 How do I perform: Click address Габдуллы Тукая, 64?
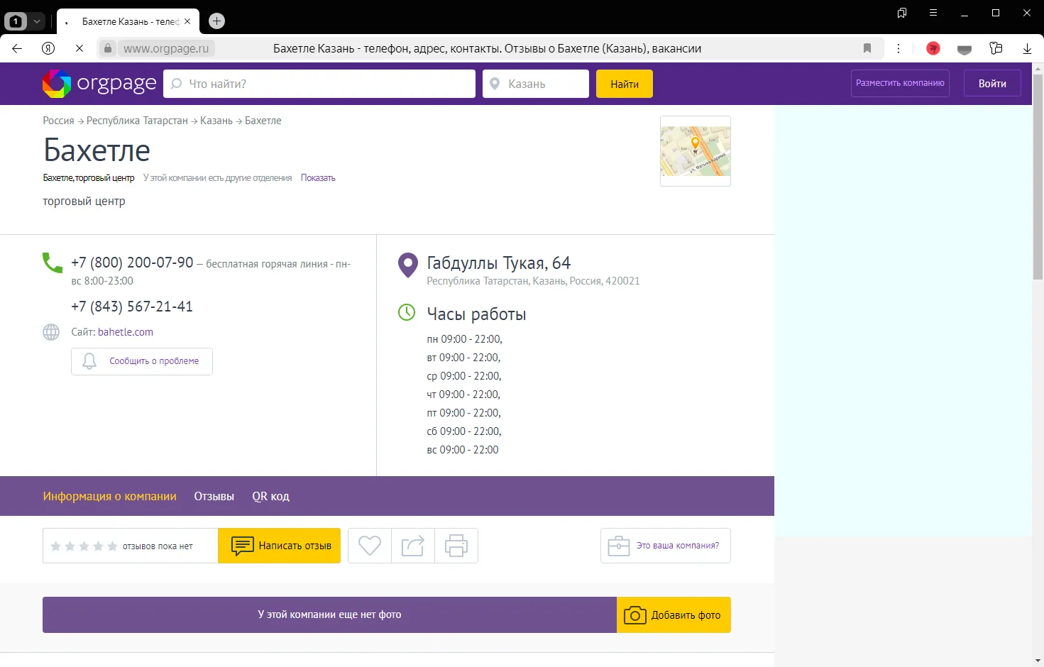[x=499, y=263]
